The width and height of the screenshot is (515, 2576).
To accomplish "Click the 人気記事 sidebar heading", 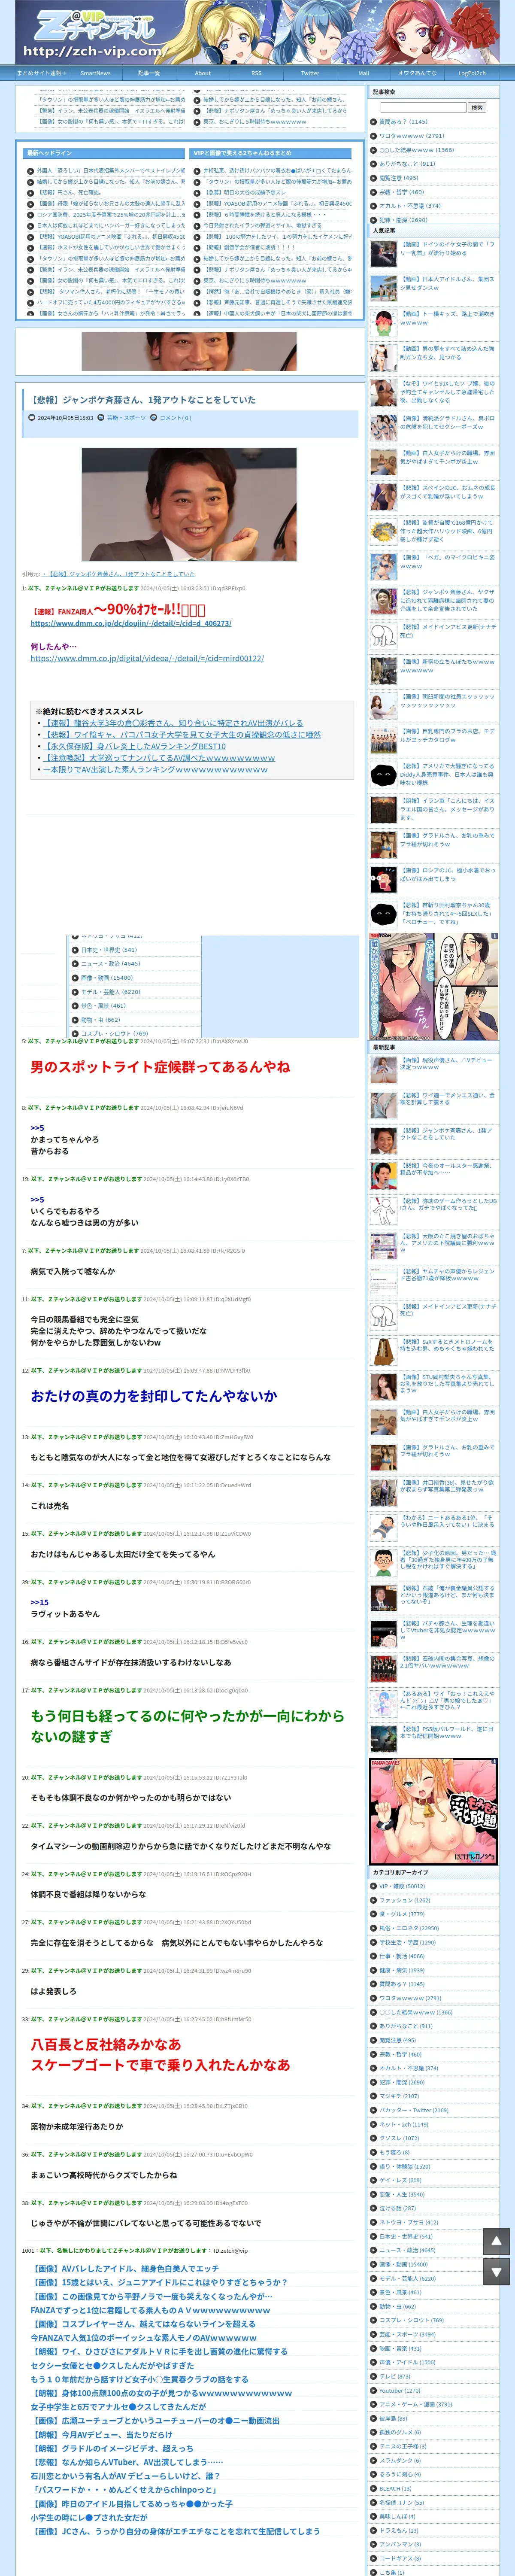I will [433, 230].
